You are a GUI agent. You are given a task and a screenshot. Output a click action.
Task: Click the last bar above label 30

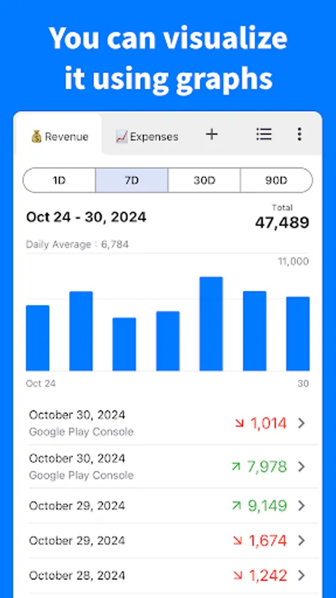[x=298, y=334]
